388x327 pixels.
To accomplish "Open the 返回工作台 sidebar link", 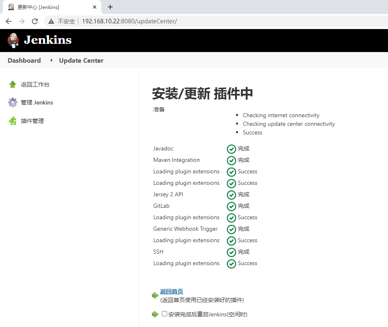I will coord(35,84).
